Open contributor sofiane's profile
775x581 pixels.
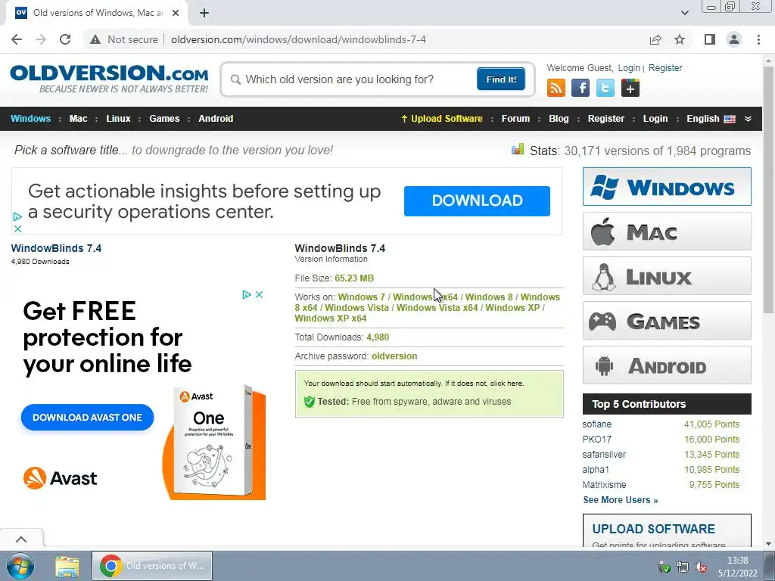(x=596, y=424)
